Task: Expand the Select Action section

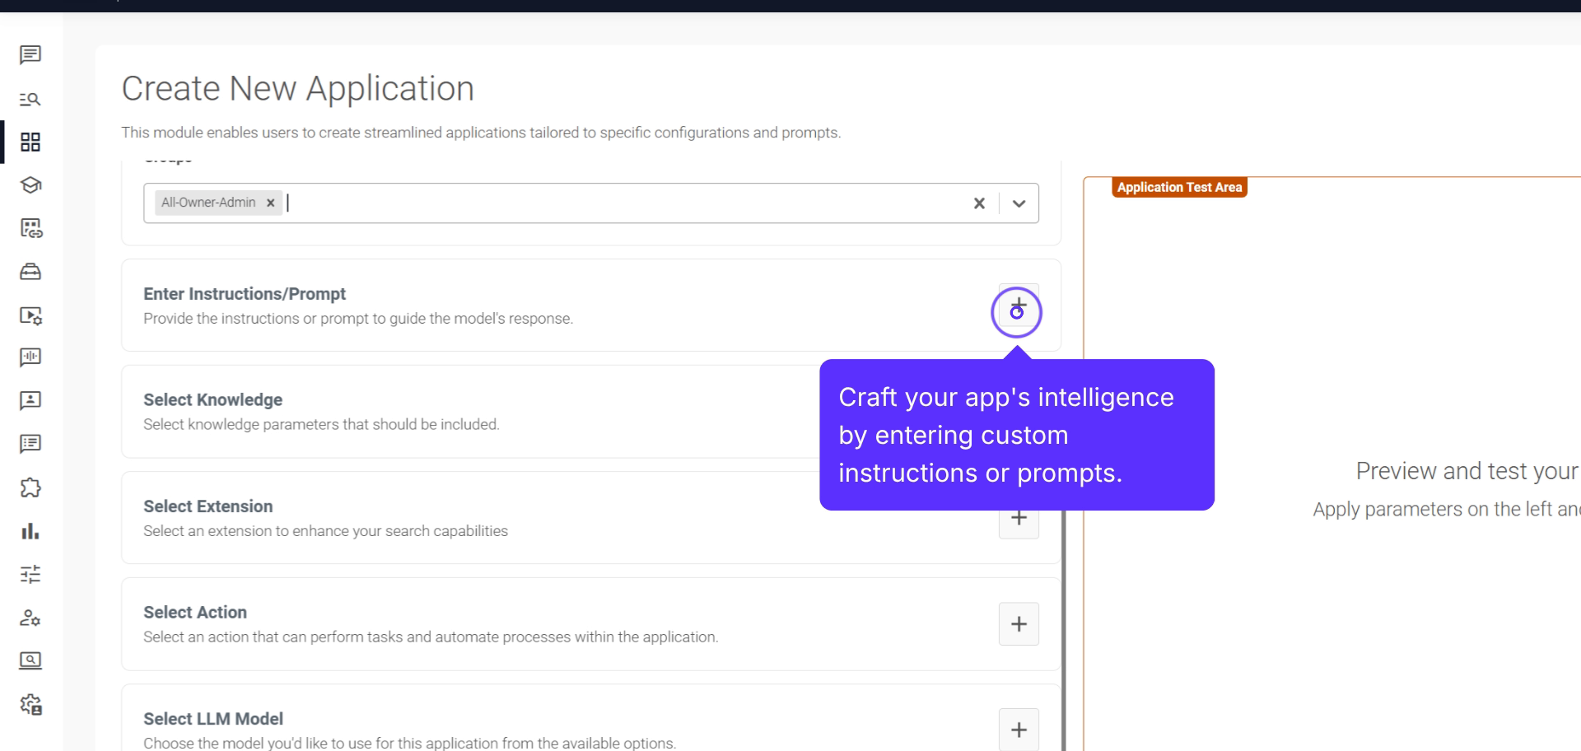Action: tap(1019, 624)
